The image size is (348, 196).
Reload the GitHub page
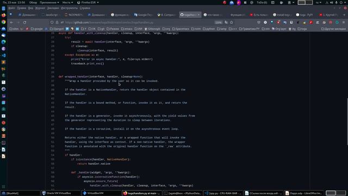24,22
